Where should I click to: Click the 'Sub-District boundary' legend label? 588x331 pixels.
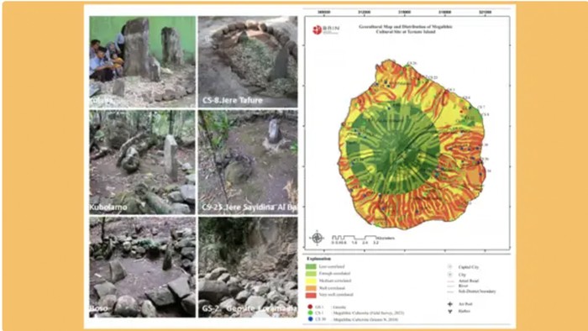pos(477,291)
